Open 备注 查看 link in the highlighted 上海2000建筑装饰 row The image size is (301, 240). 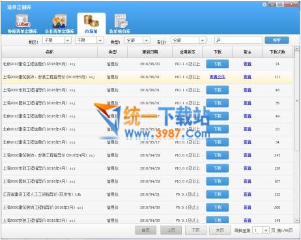248,77
